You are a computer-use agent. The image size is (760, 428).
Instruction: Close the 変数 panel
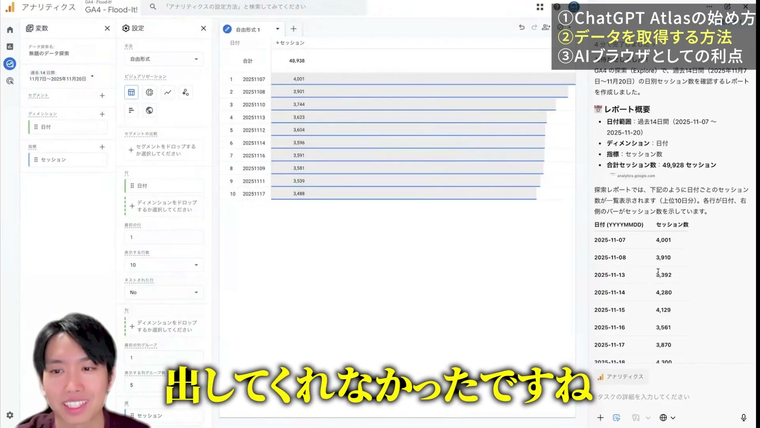107,28
